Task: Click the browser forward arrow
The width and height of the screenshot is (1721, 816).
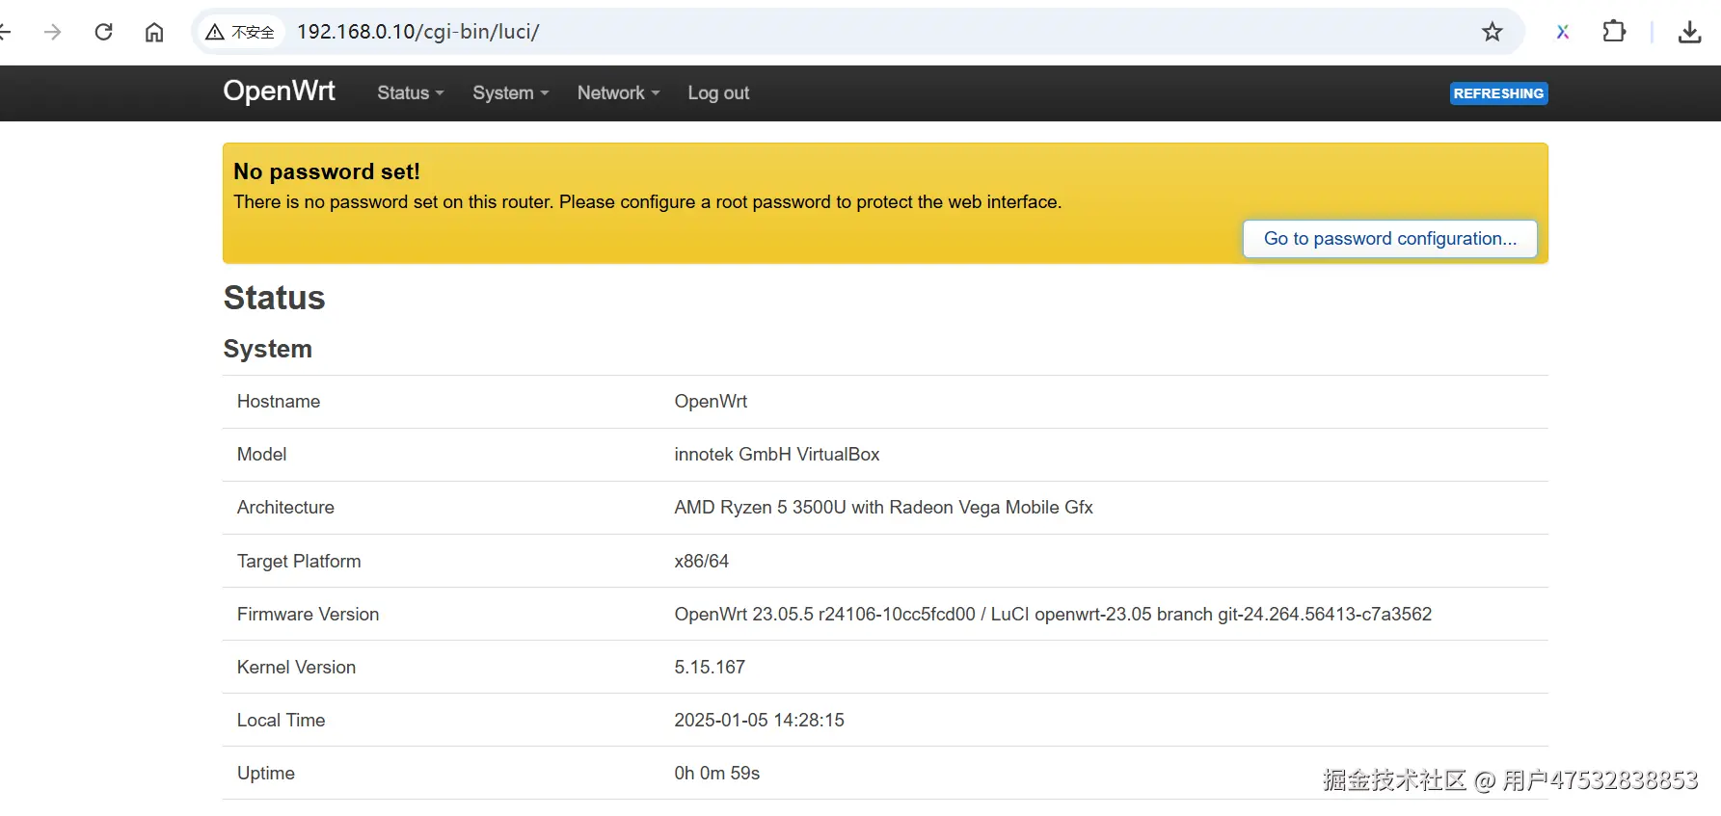Action: click(53, 32)
